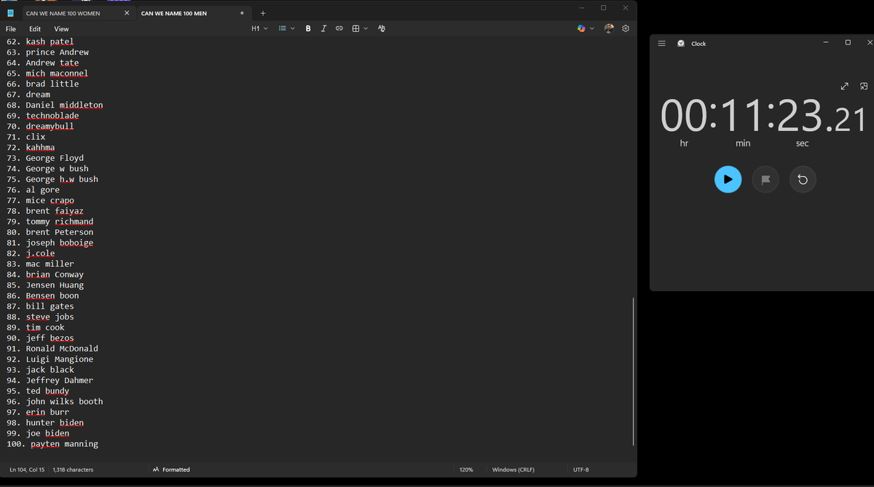Screen dimensions: 874x487
Task: Click the line '92. Luigi Mangione'
Action: (x=50, y=359)
